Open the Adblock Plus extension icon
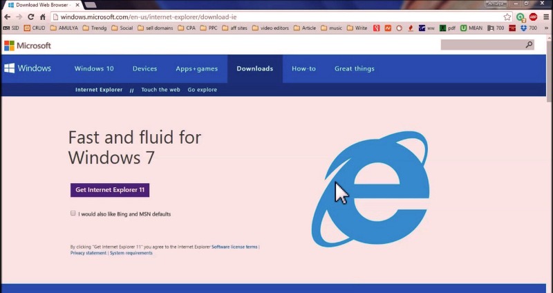The width and height of the screenshot is (553, 293). 533,17
